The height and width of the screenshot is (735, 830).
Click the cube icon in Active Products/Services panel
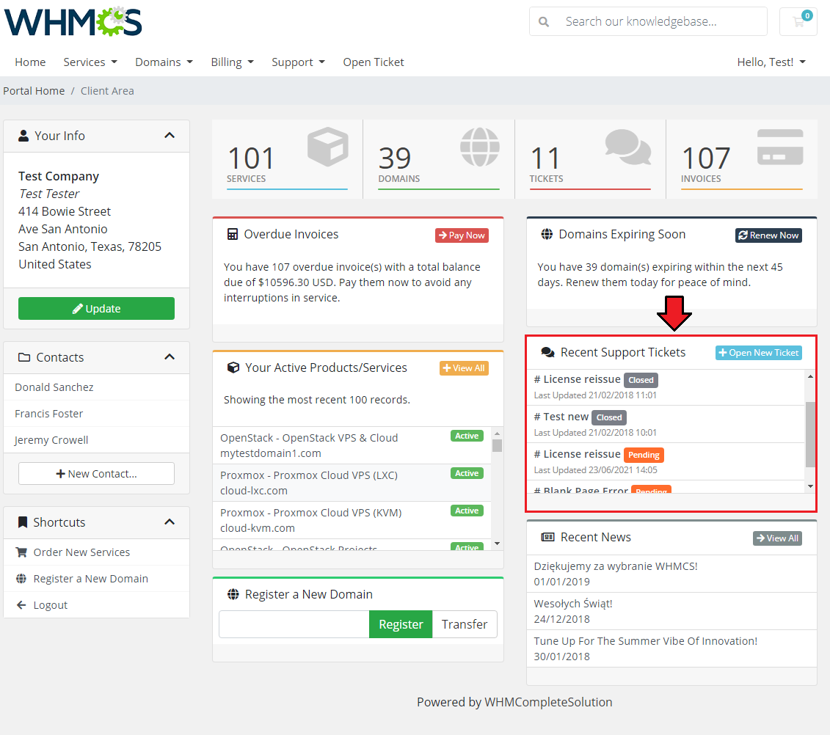click(x=233, y=367)
